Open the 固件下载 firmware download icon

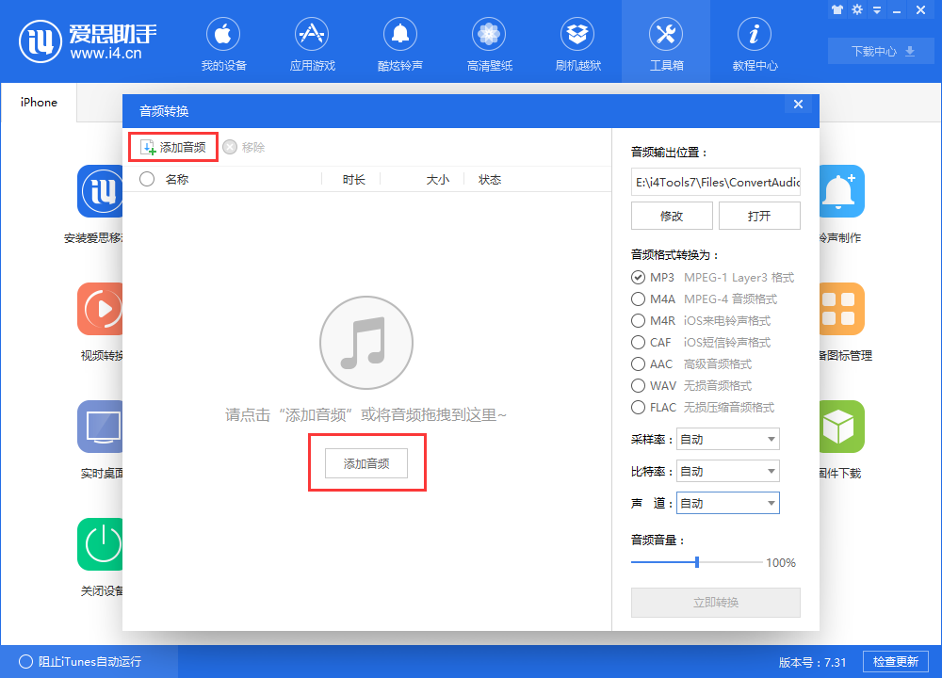[x=842, y=427]
